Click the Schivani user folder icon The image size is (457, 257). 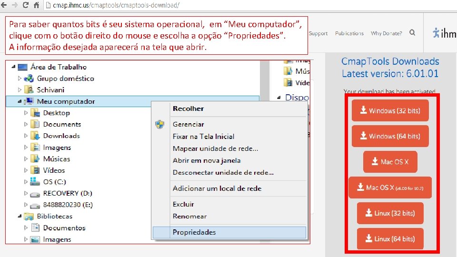(29, 90)
